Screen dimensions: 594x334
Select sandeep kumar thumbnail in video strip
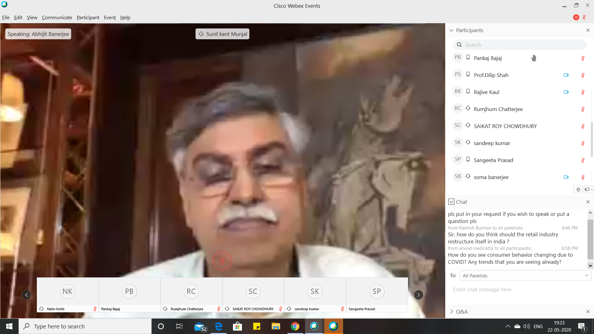click(x=315, y=295)
